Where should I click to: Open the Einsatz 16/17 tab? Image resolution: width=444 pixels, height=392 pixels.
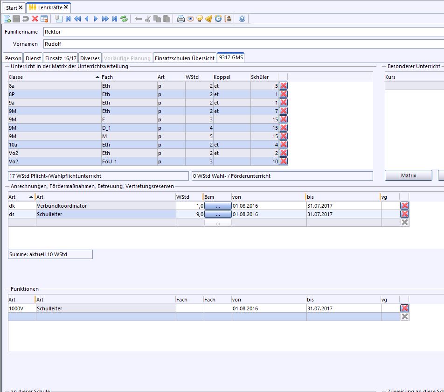click(61, 58)
